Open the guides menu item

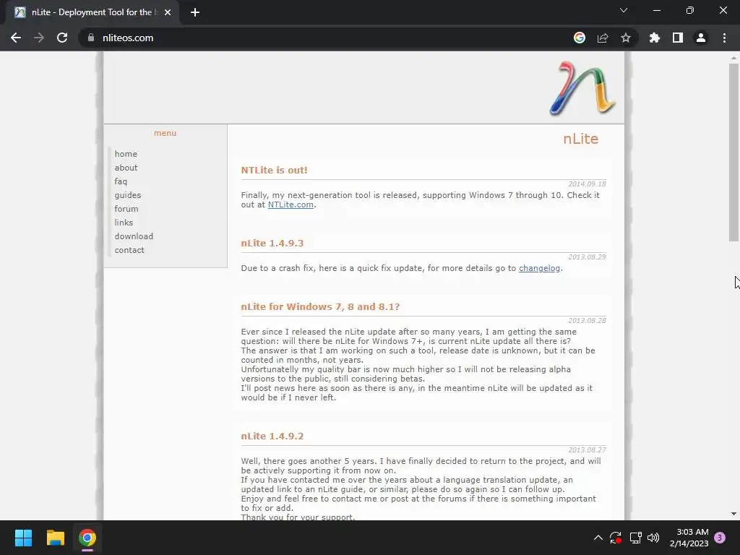tap(127, 195)
